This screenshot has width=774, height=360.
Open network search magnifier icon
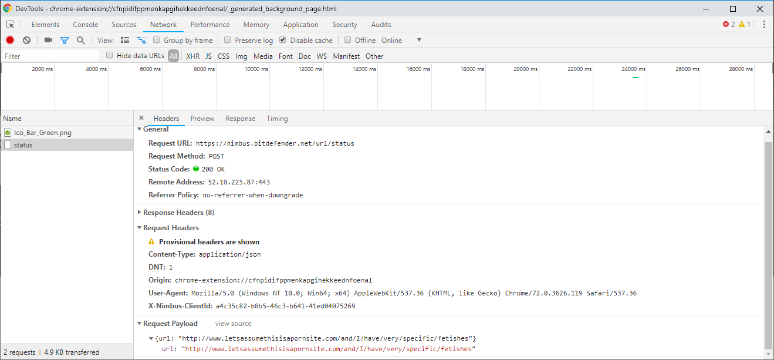(x=81, y=40)
